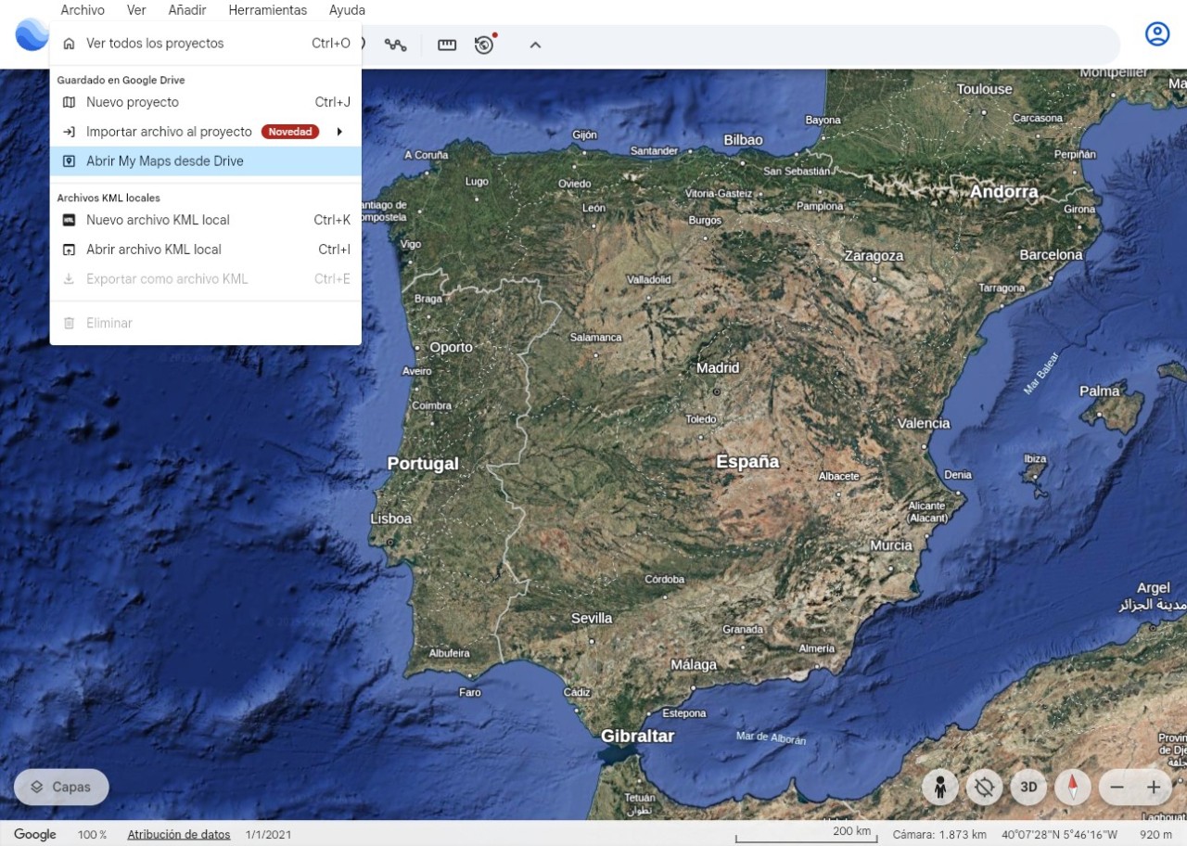The width and height of the screenshot is (1187, 846).
Task: Click the Google Earth logo
Action: pos(31,34)
